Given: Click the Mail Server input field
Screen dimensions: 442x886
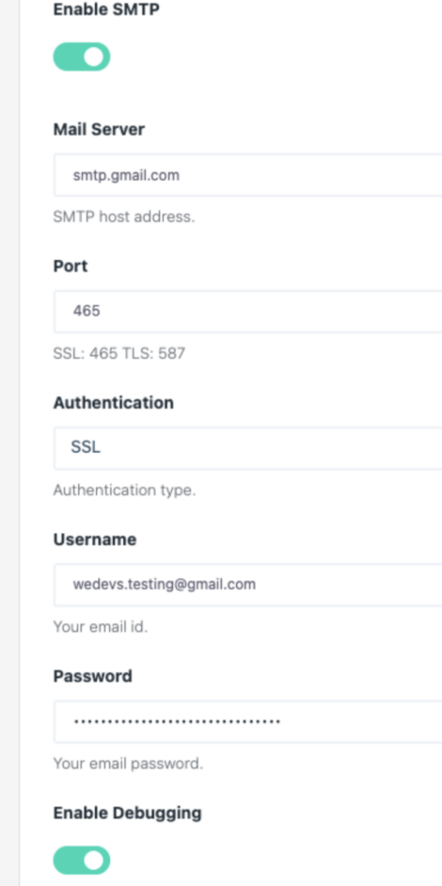Looking at the screenshot, I should [x=248, y=175].
